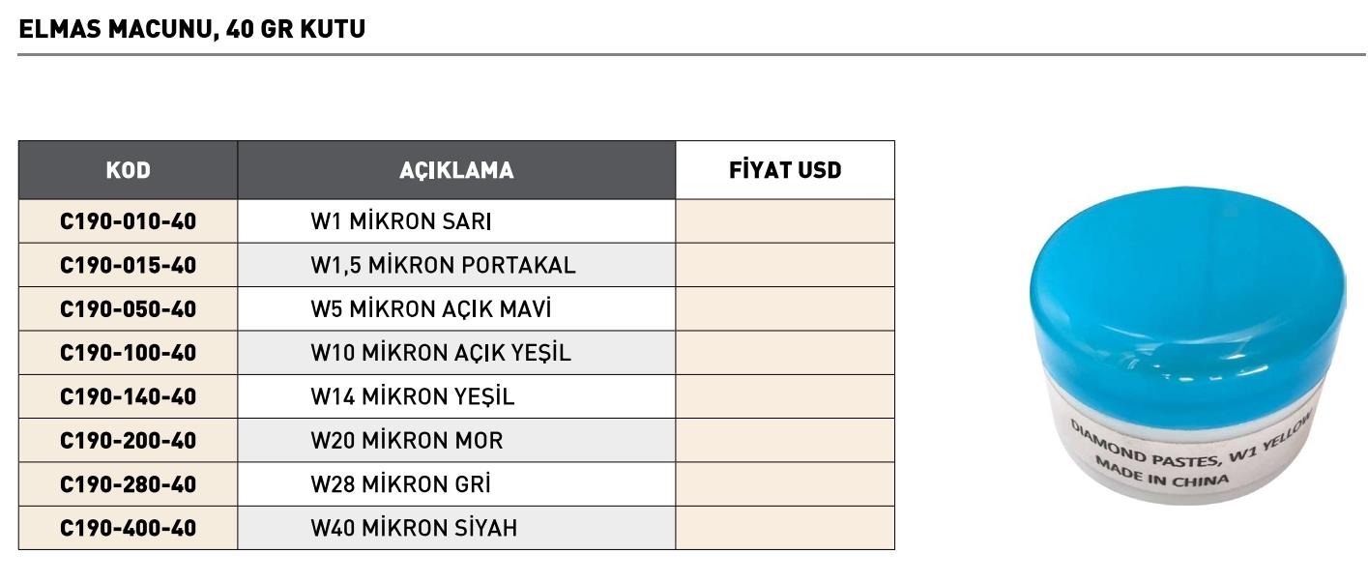
Task: Click the W20 MİKRON MOR description
Action: click(x=406, y=441)
